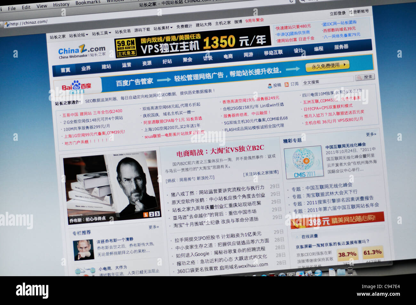
Task: Click the 关注站长之家微博 link
Action: 261,173
